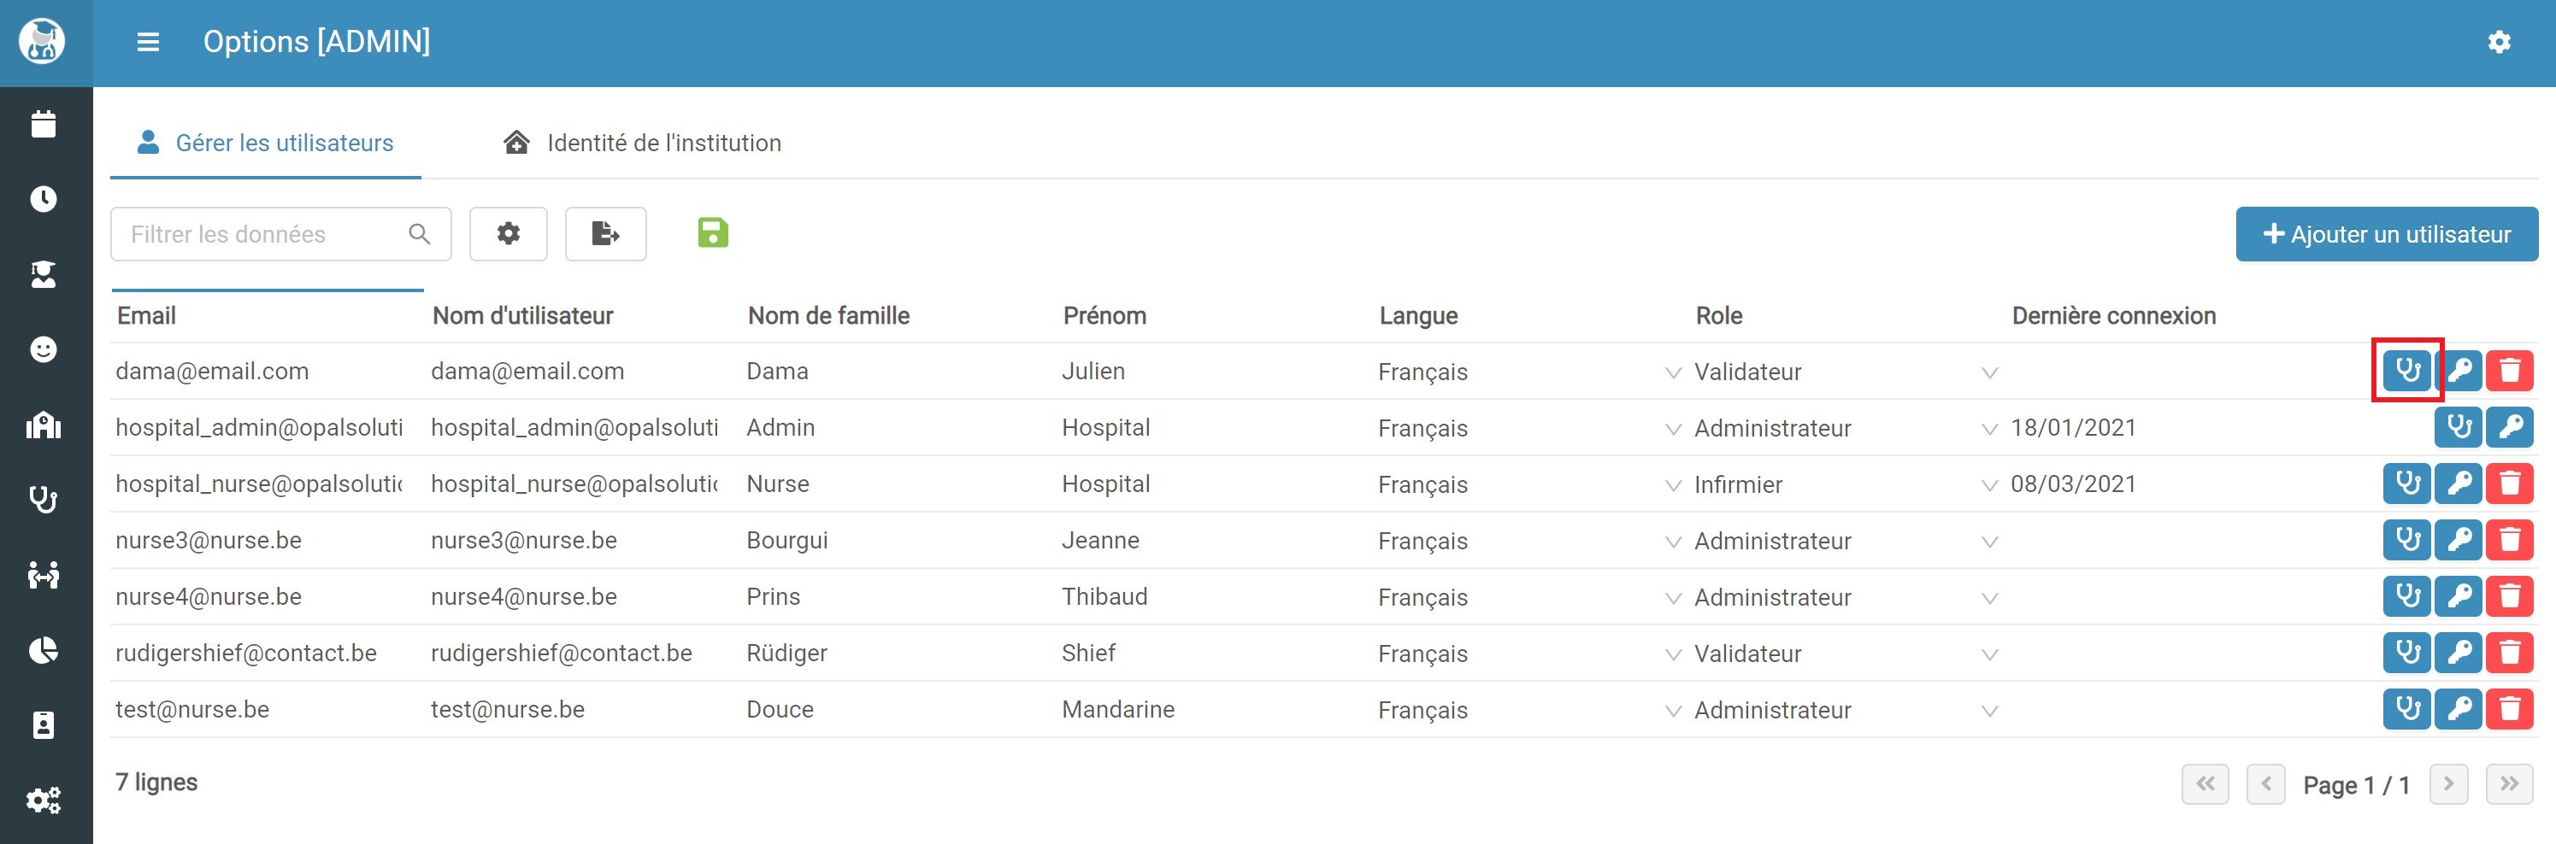This screenshot has height=844, width=2556.
Task: Toggle the hamburger menu
Action: coord(148,42)
